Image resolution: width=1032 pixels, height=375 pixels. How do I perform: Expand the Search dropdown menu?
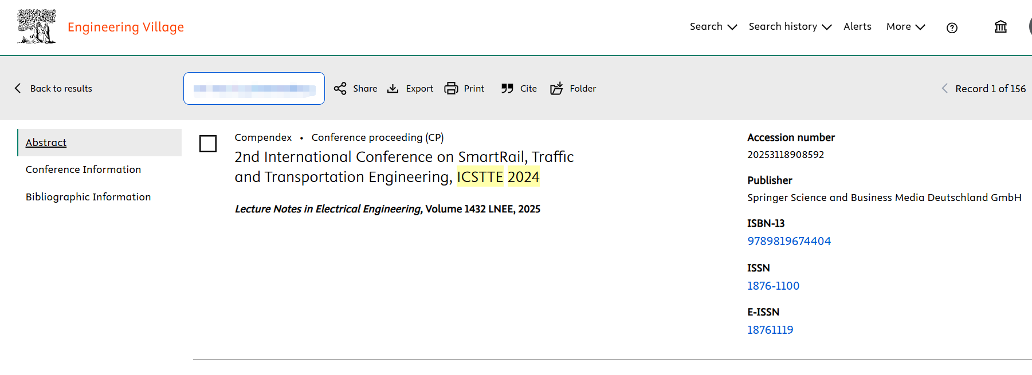coord(713,26)
